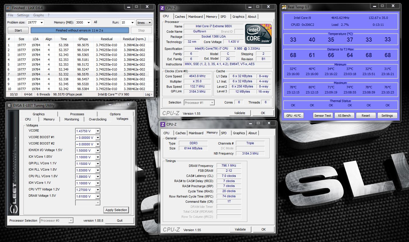Switch to CPU tab in EVGA E-LEET
Viewport: 409px width, 242px height.
[28, 119]
